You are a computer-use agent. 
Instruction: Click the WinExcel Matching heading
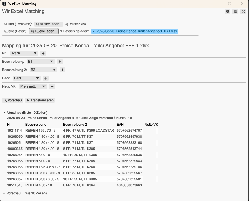[x=23, y=11]
